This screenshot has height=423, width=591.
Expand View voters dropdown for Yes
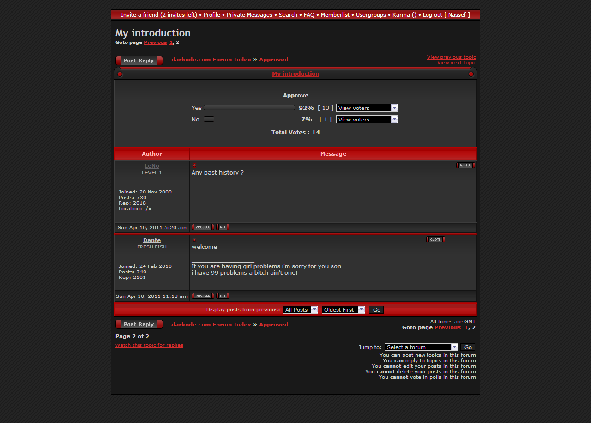coord(367,108)
